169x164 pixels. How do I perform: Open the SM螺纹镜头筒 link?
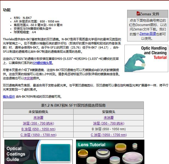[x=42, y=63]
